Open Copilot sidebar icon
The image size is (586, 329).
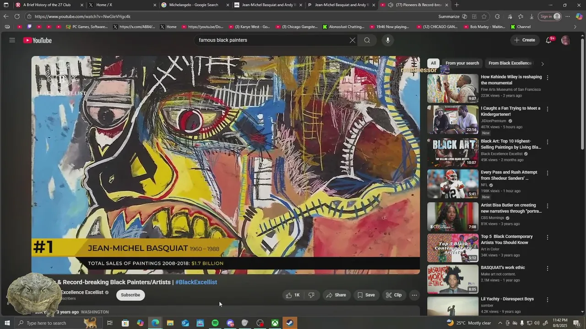[x=579, y=16]
